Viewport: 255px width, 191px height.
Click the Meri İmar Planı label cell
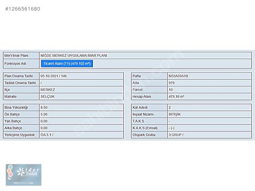pyautogui.click(x=21, y=56)
